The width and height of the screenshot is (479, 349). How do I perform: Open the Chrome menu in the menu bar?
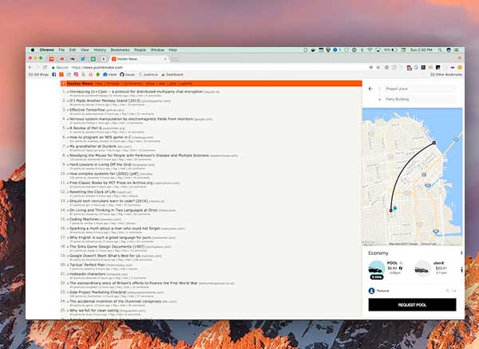click(x=47, y=49)
